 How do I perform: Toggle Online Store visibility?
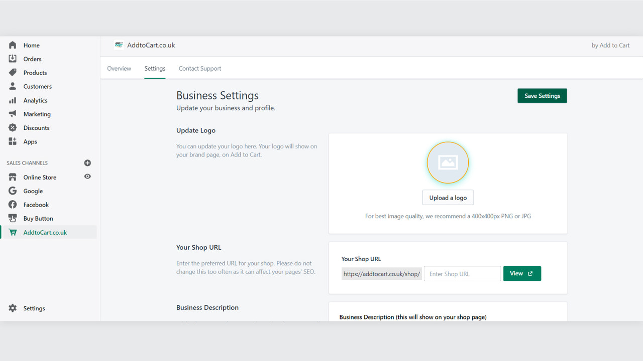click(87, 176)
